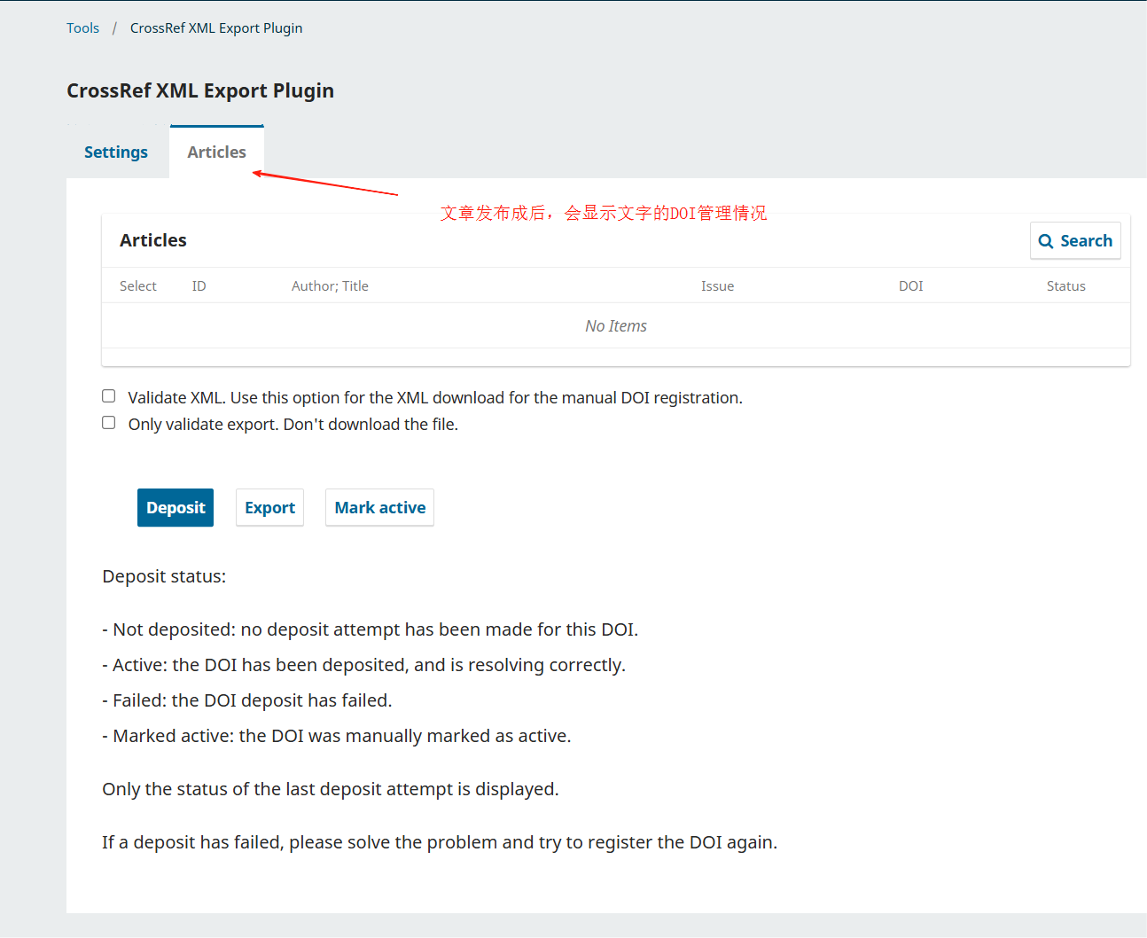Viewport: 1147px width, 938px height.
Task: Open the Tools breadcrumb link
Action: coord(82,27)
